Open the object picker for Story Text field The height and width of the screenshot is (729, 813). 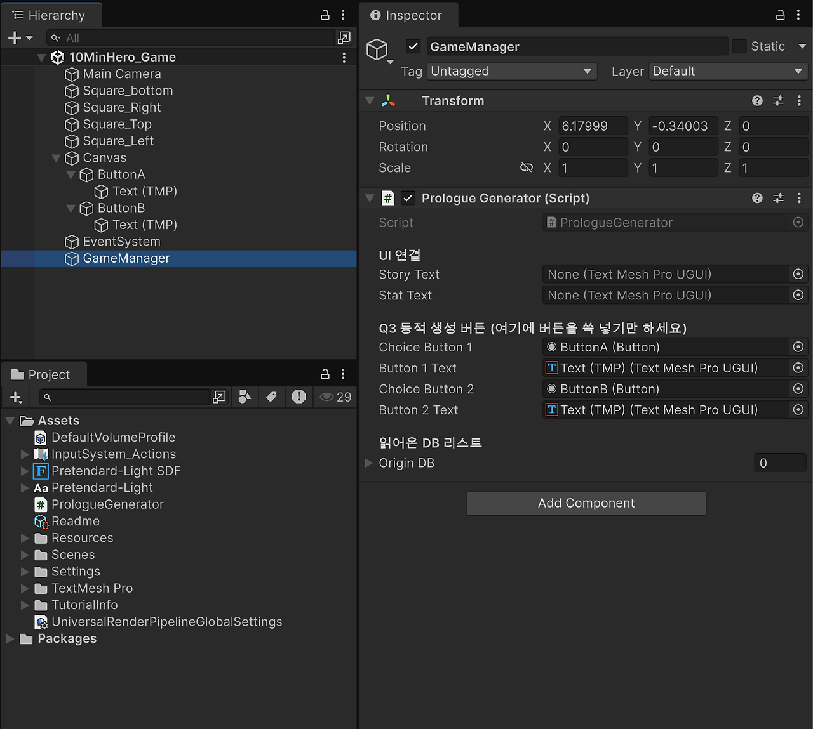[798, 274]
